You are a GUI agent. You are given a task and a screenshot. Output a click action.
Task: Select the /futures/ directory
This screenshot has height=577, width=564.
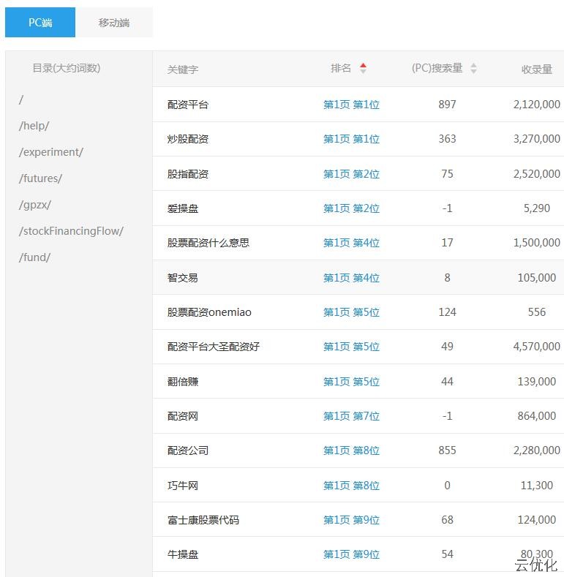coord(40,178)
